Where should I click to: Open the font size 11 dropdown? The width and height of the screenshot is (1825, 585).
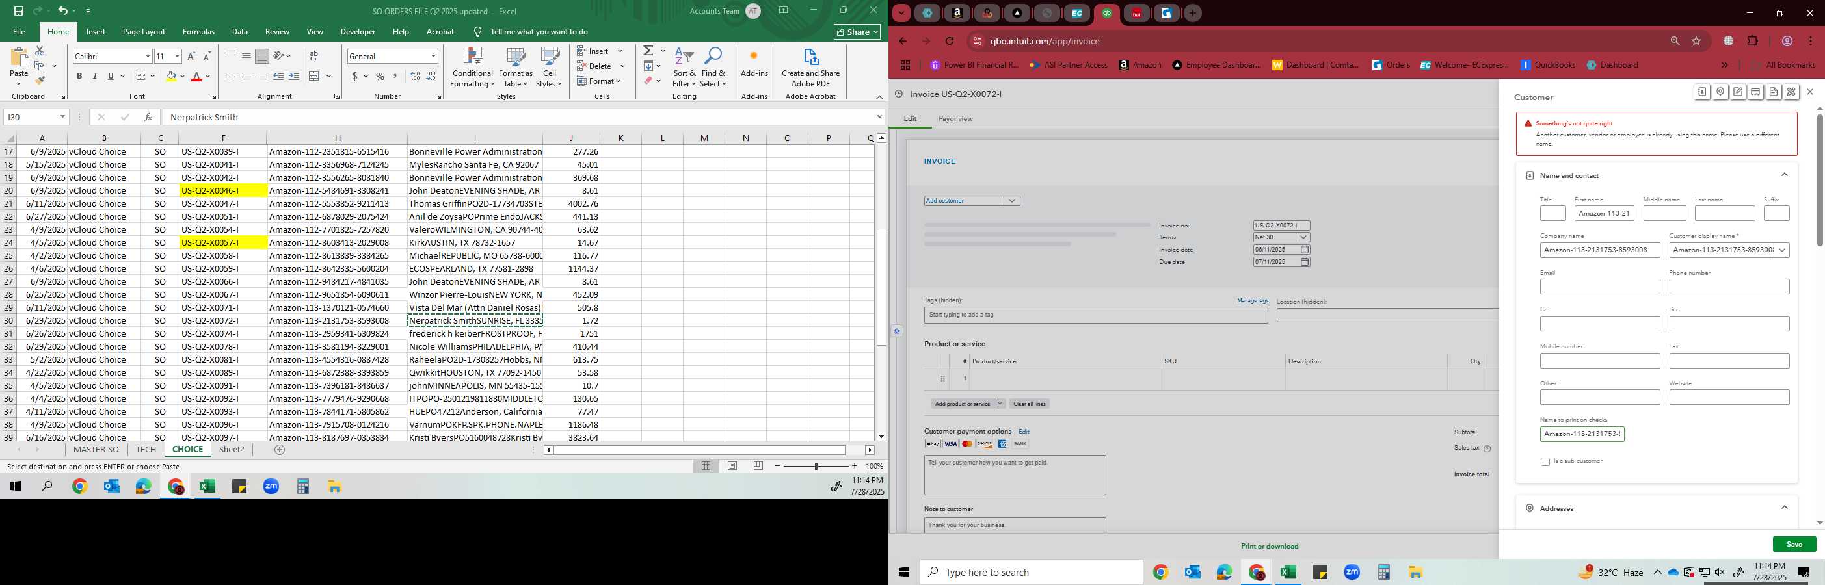tap(177, 56)
